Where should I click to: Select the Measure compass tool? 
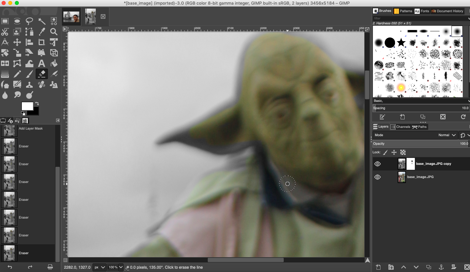click(x=5, y=42)
